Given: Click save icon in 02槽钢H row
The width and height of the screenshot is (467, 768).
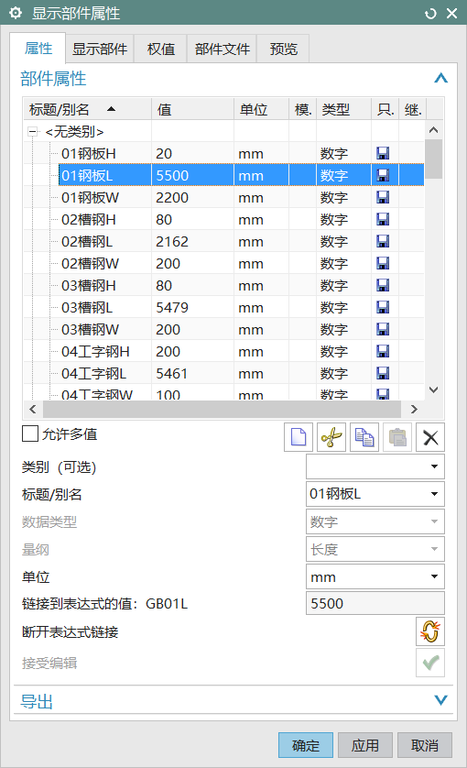Looking at the screenshot, I should [383, 219].
